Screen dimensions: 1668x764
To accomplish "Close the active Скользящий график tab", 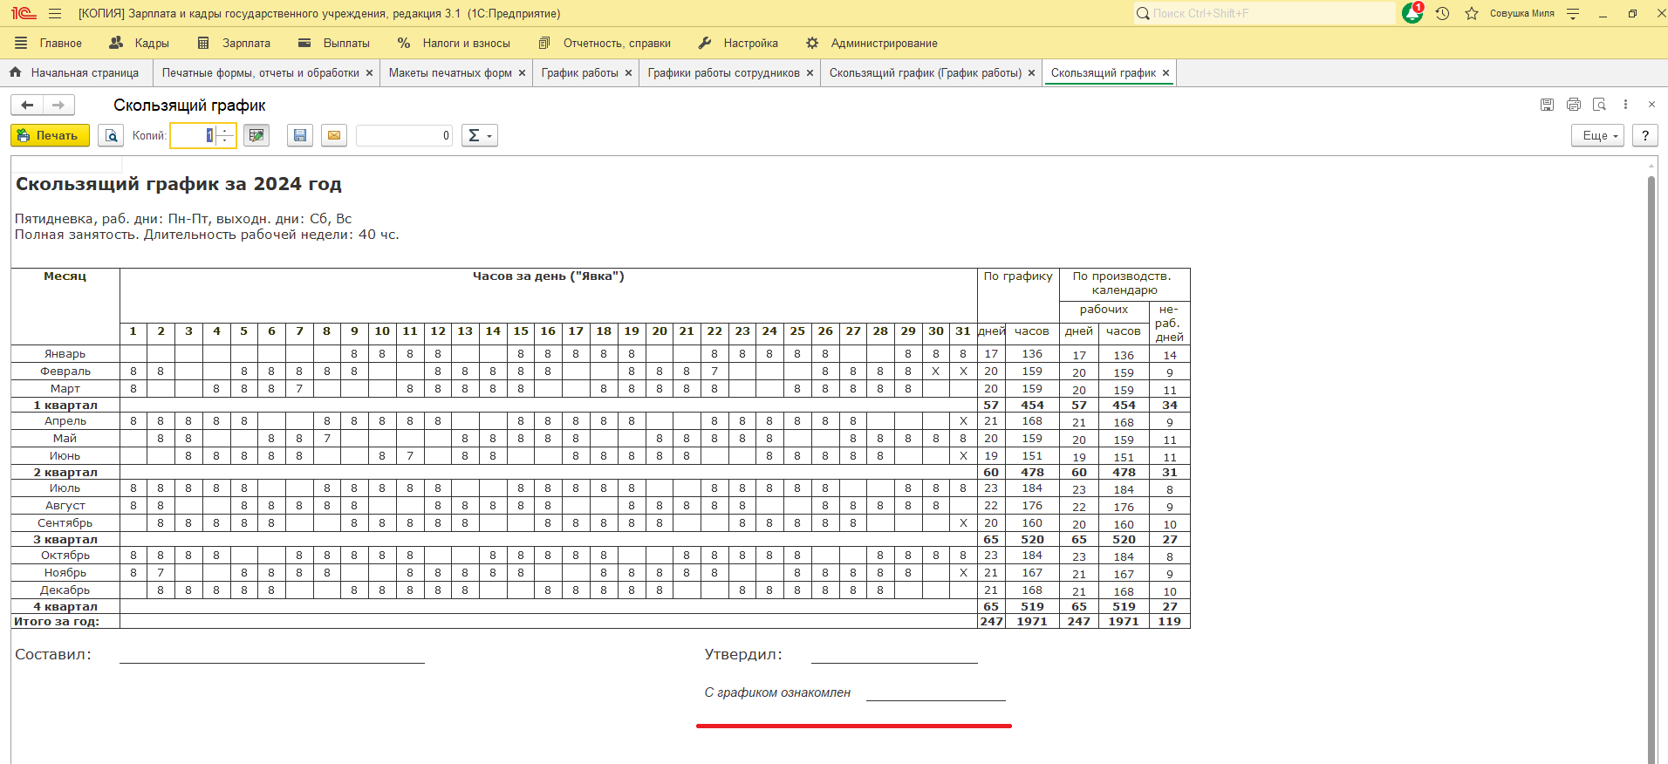I will click(1166, 73).
